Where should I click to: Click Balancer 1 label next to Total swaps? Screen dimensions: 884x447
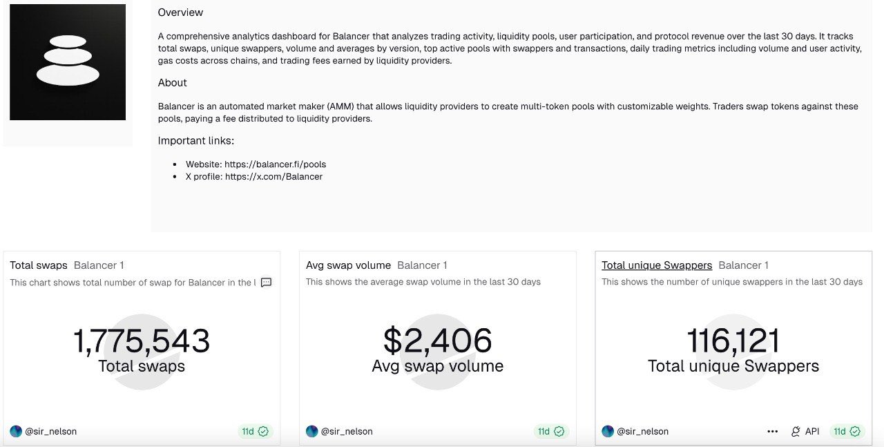99,265
